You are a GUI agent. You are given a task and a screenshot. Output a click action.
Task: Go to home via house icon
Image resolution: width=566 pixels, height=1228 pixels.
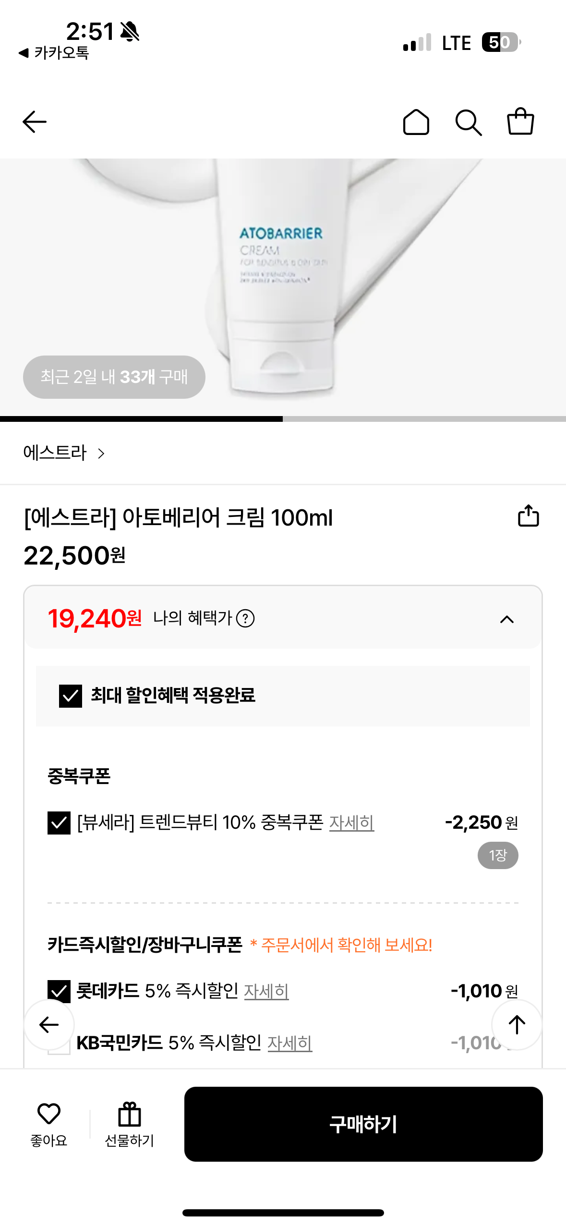click(x=416, y=122)
